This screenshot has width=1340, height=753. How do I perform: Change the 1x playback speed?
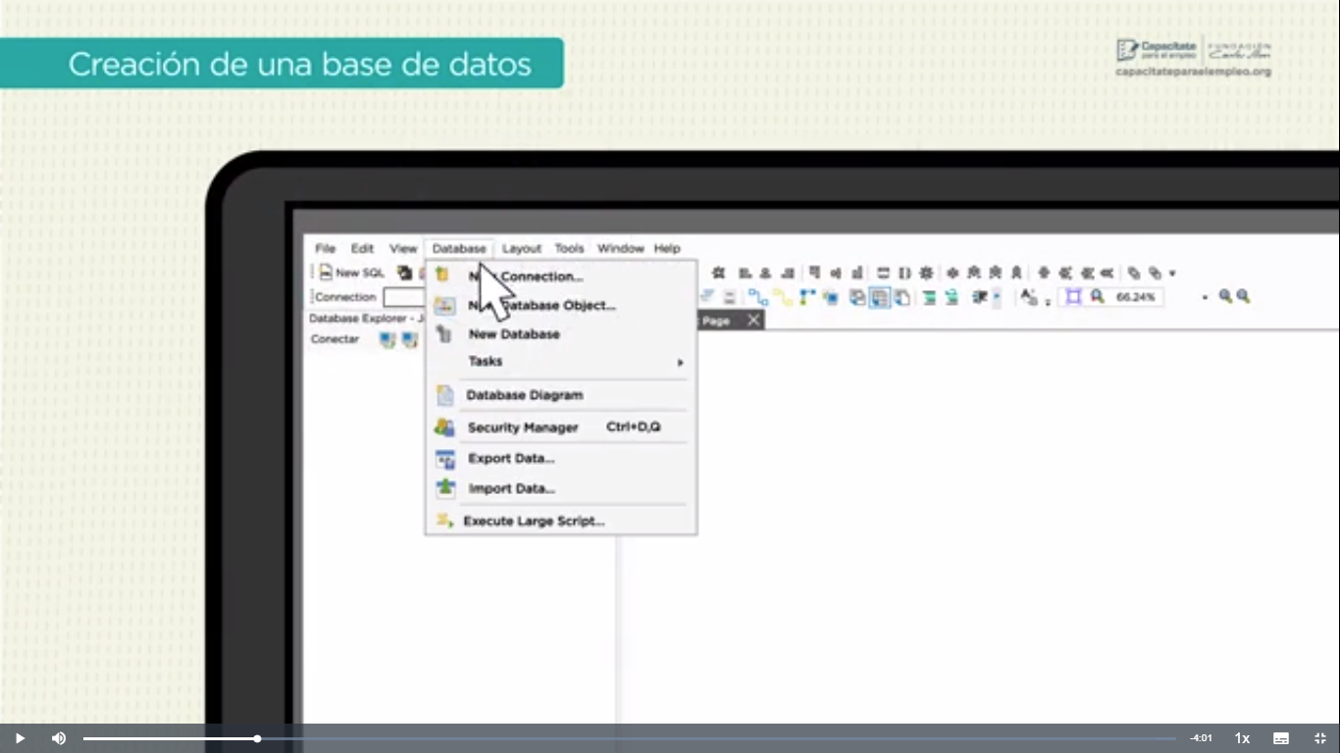pyautogui.click(x=1242, y=738)
